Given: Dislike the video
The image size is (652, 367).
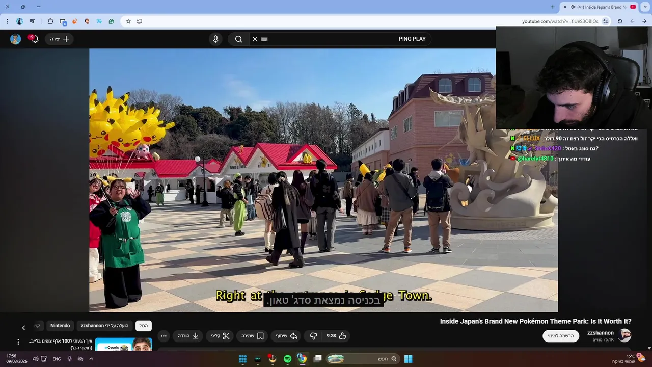Looking at the screenshot, I should [x=313, y=336].
